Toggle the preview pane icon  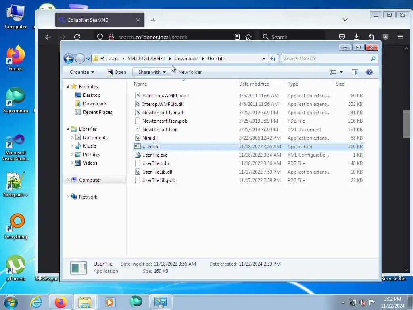[355, 72]
